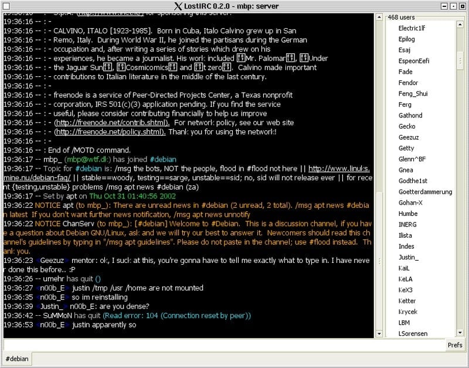Select LSorensen at bottom of user list

[414, 333]
